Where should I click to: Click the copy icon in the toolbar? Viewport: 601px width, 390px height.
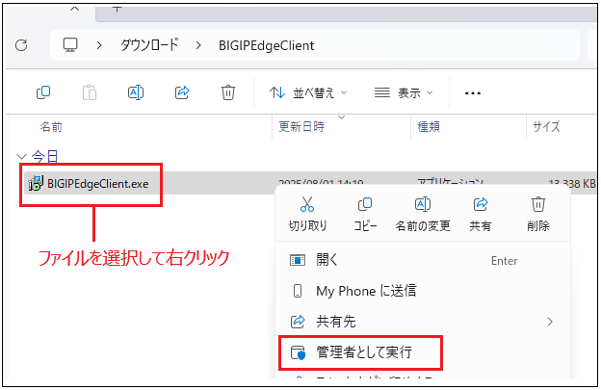click(x=43, y=92)
